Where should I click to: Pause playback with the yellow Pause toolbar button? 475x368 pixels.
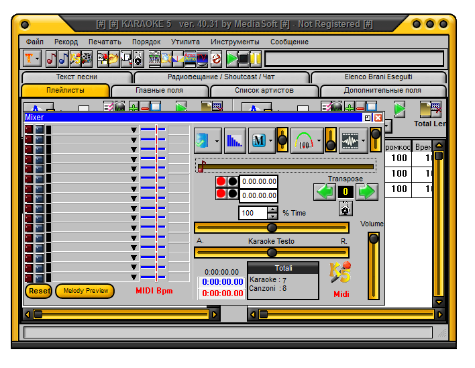pos(256,58)
